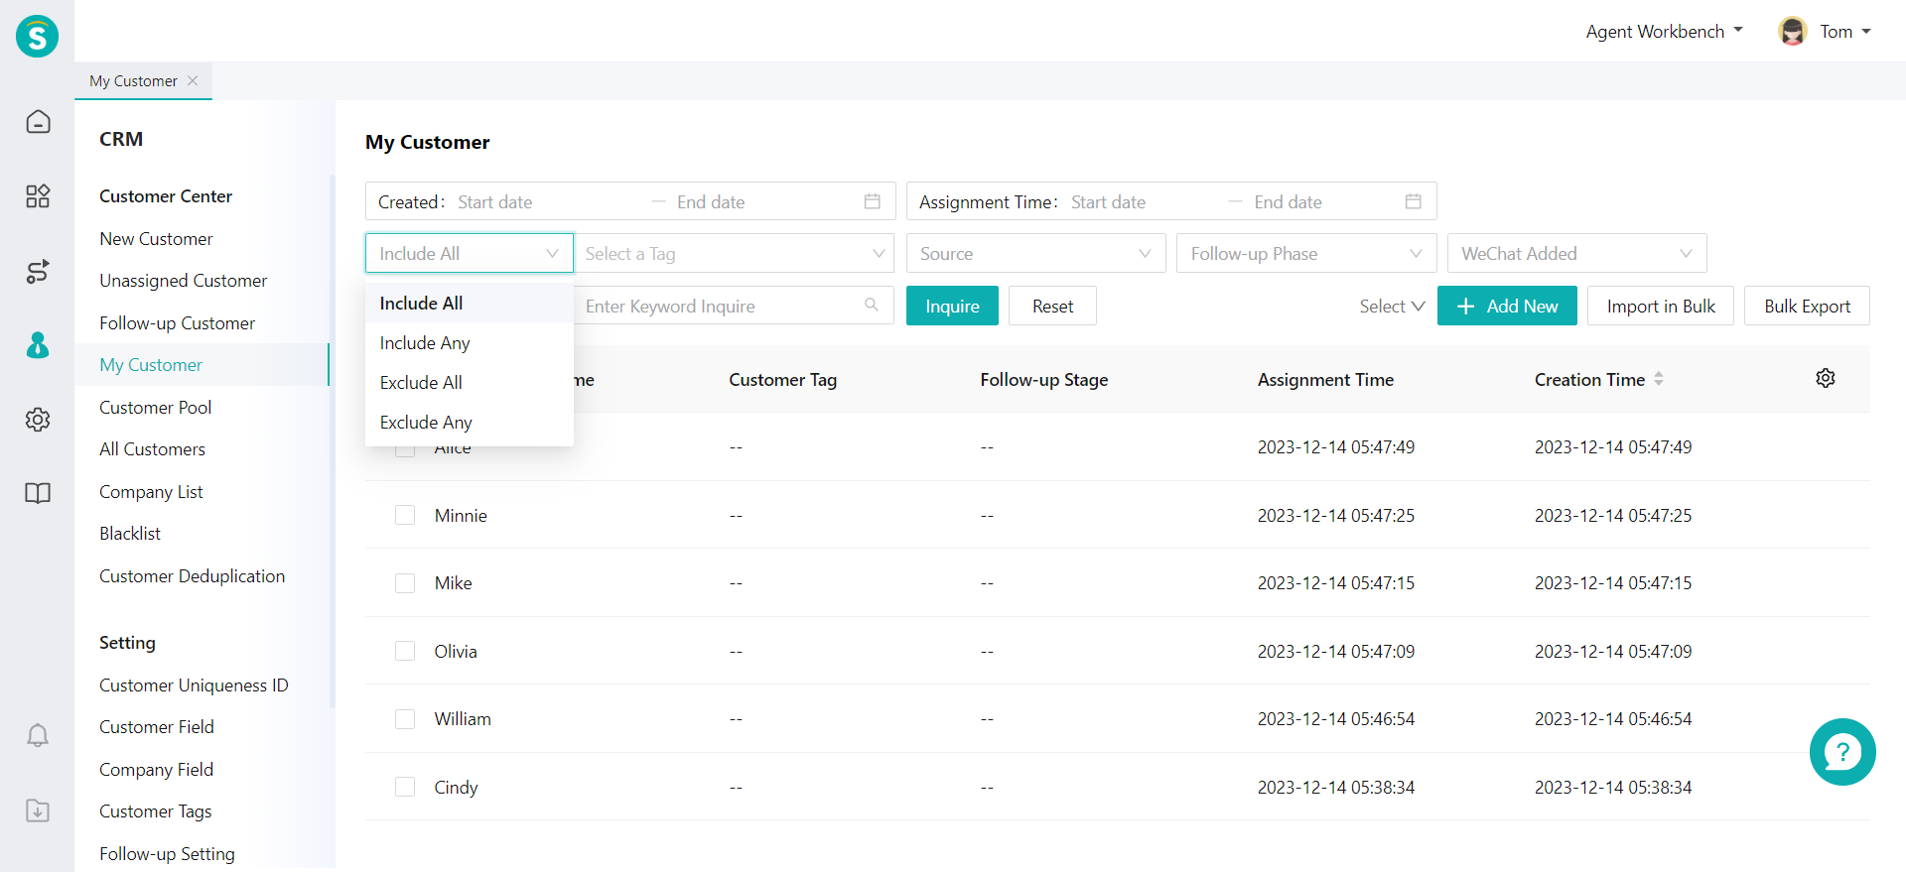1906x872 pixels.
Task: Click Created End date field
Action: [x=759, y=201]
